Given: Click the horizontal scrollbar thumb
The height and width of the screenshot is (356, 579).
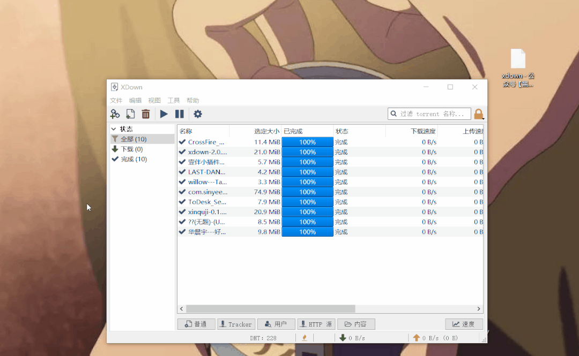Looking at the screenshot, I should tap(270, 309).
